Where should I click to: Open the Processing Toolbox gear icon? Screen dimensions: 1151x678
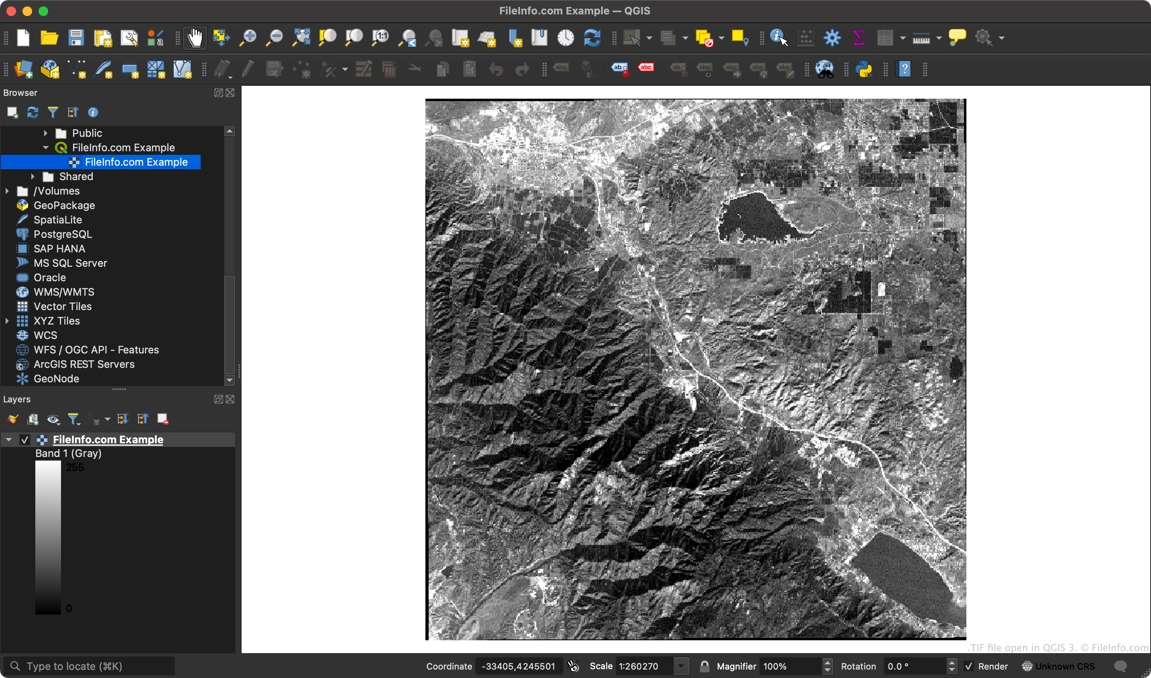832,37
